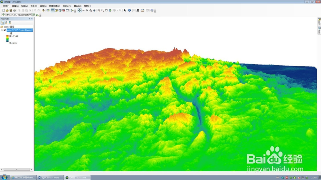Uncheck the srtm_57_07_ProjectRaster2 layer checkbox
Image resolution: width=321 pixels, height=180 pixels.
5,30
